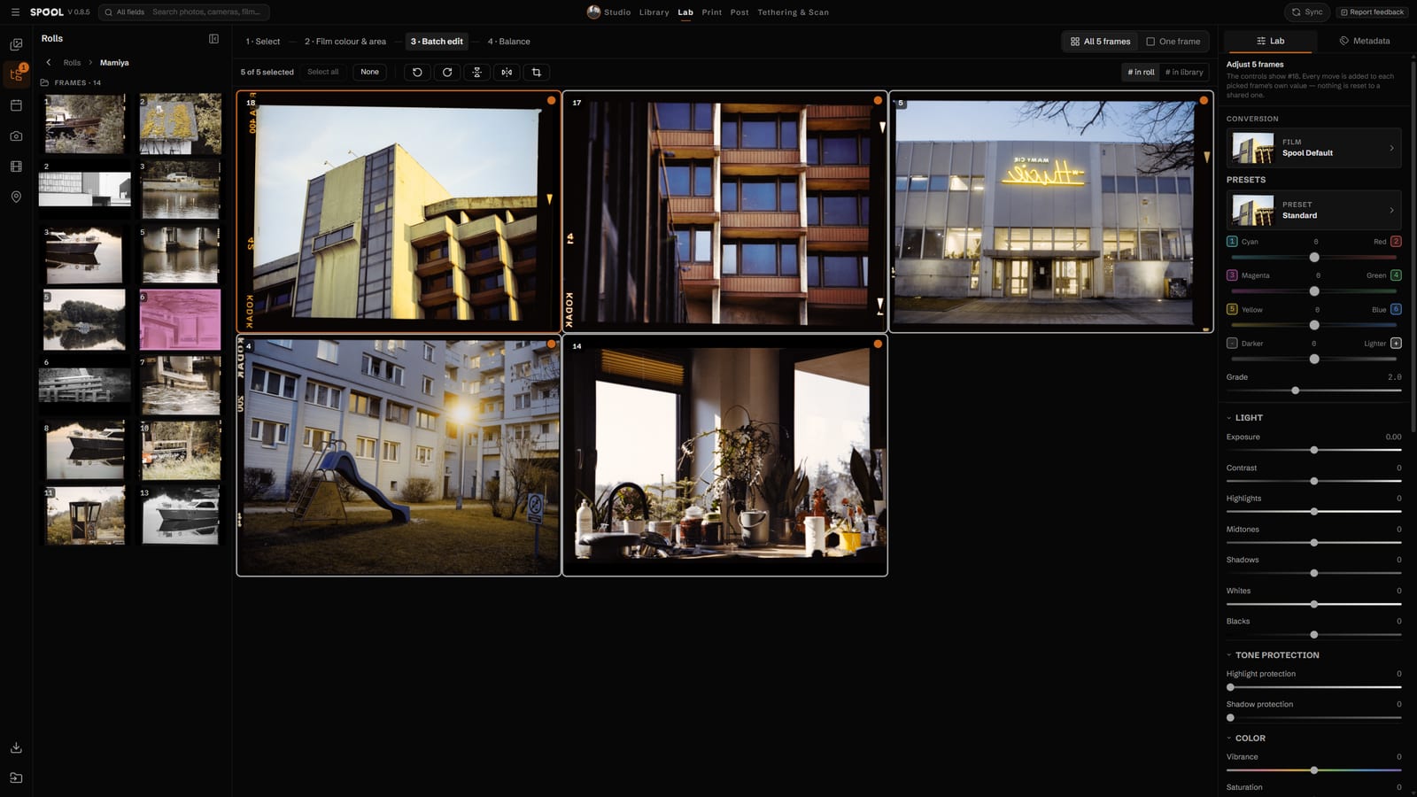The width and height of the screenshot is (1417, 797).
Task: Open the film strip icon in left rail
Action: coord(16,166)
